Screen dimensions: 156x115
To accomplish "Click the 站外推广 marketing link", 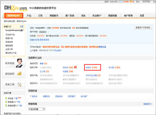I will click(x=84, y=96).
